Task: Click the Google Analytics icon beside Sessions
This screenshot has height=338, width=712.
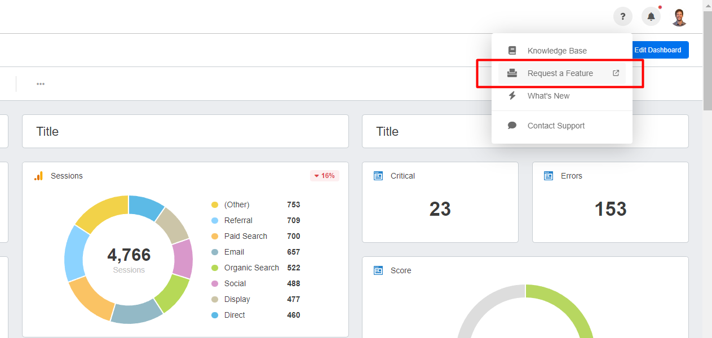Action: [38, 176]
